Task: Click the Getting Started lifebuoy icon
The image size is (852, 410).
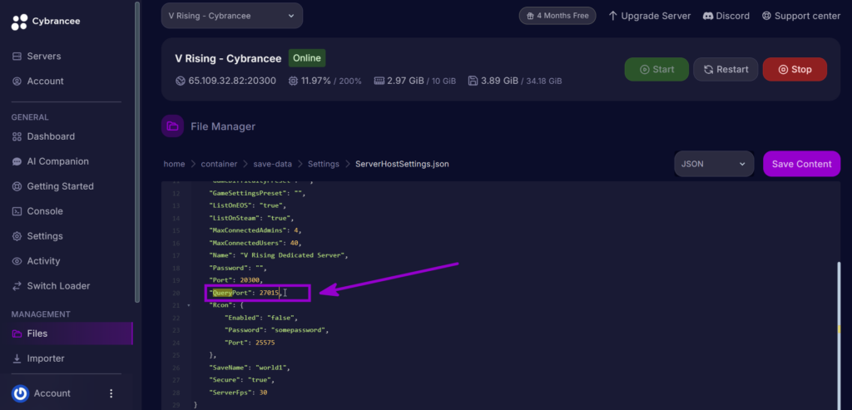Action: [x=17, y=187]
